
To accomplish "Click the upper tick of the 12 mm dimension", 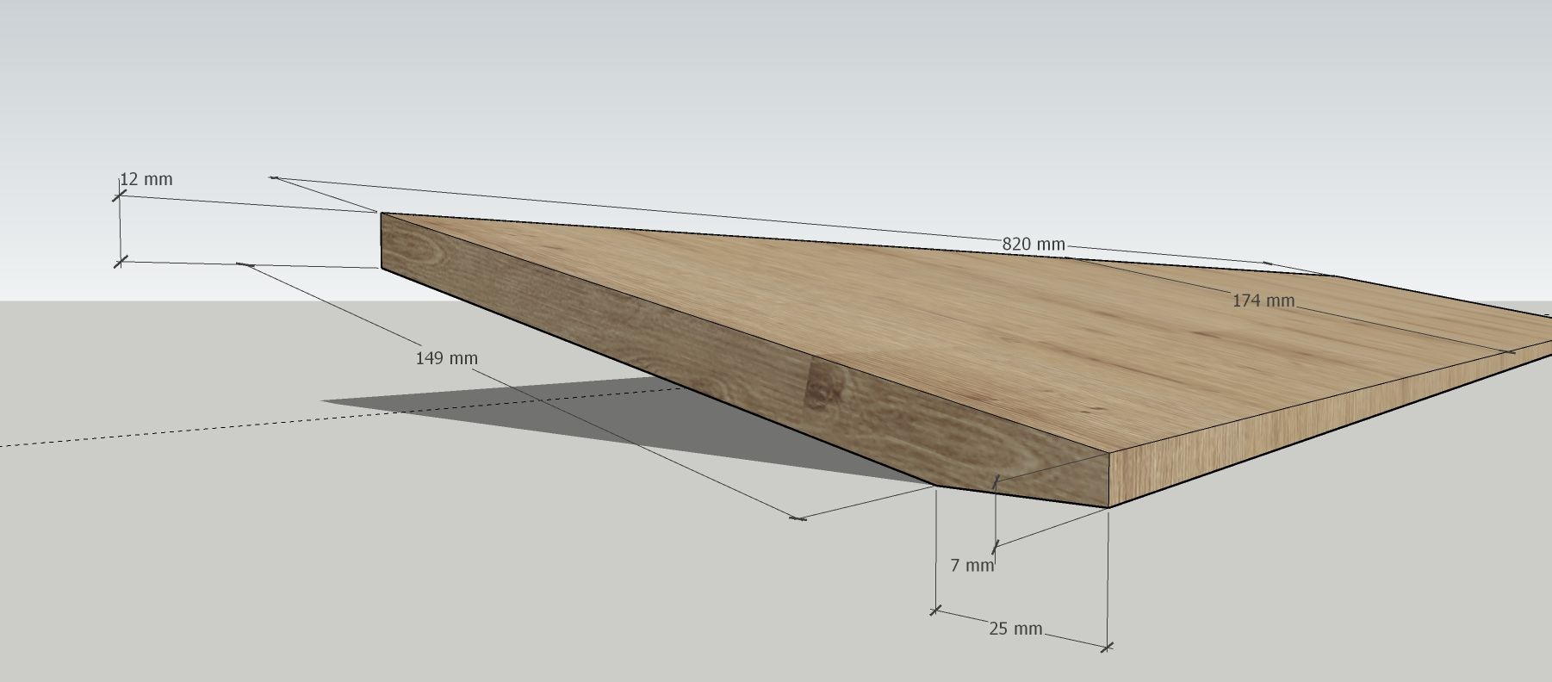I will [x=119, y=196].
